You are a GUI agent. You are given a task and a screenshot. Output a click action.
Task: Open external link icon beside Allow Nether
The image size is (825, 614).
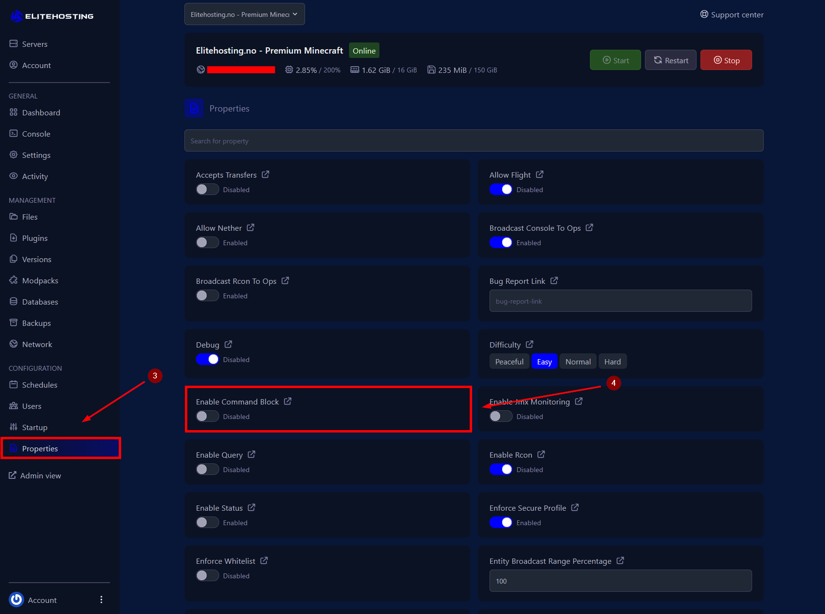pyautogui.click(x=251, y=227)
